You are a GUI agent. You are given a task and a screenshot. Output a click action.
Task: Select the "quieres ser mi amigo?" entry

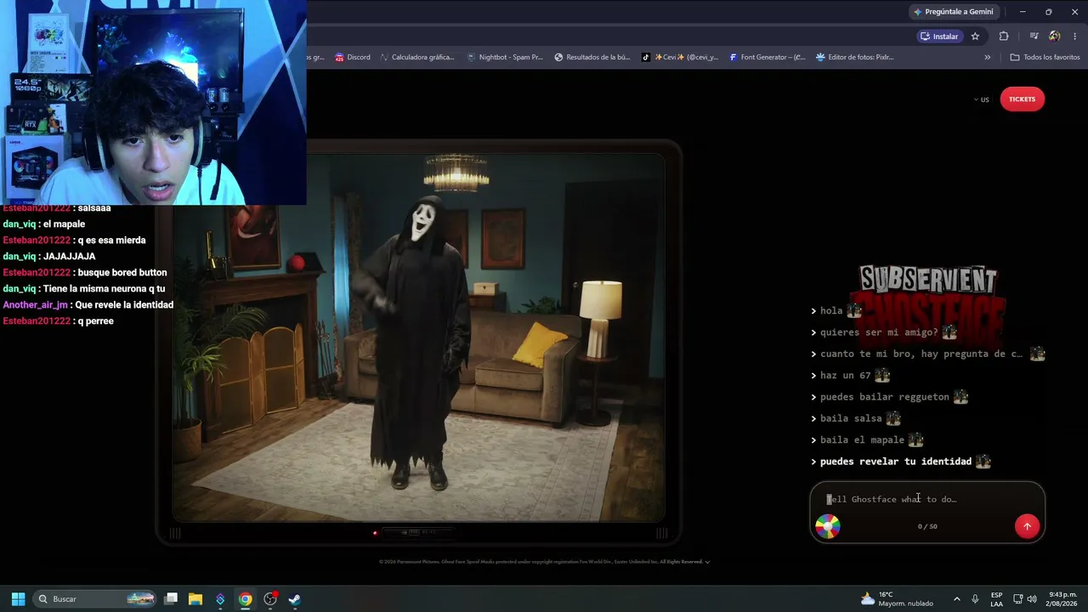(885, 332)
